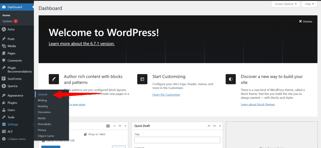Click the half-circle icon beside Discover a new way
The width and height of the screenshot is (321, 148).
coord(231,79)
